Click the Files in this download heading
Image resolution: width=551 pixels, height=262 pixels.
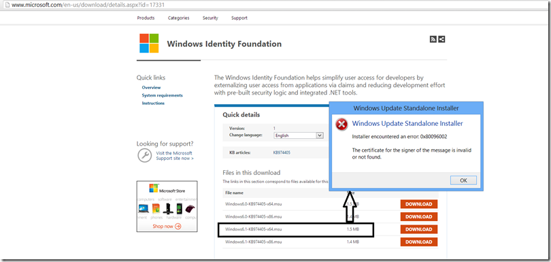251,173
